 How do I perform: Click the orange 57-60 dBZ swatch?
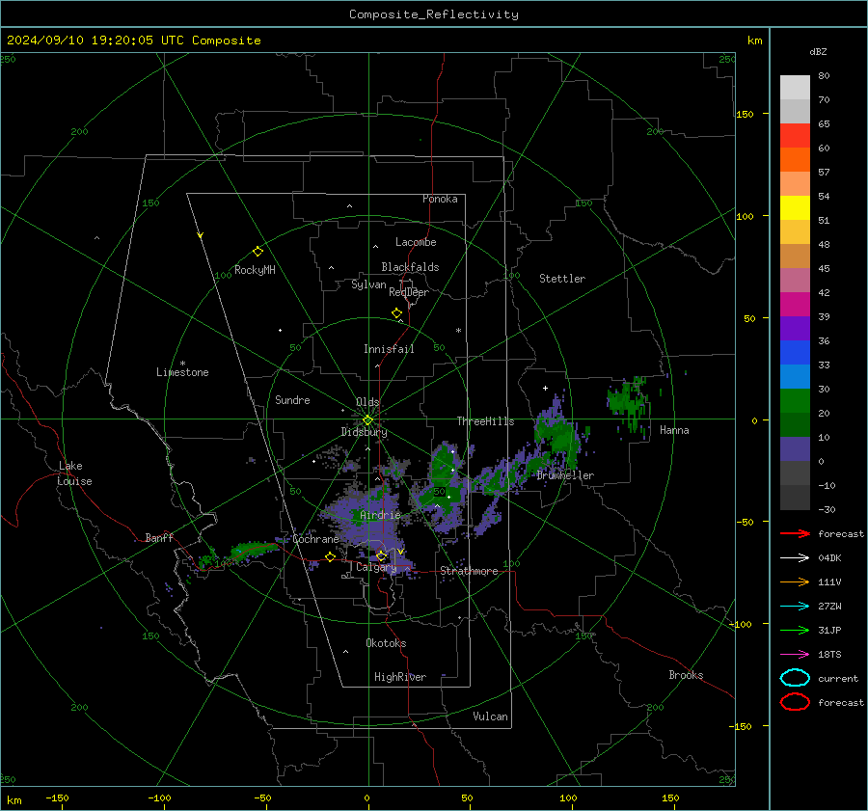click(x=795, y=160)
